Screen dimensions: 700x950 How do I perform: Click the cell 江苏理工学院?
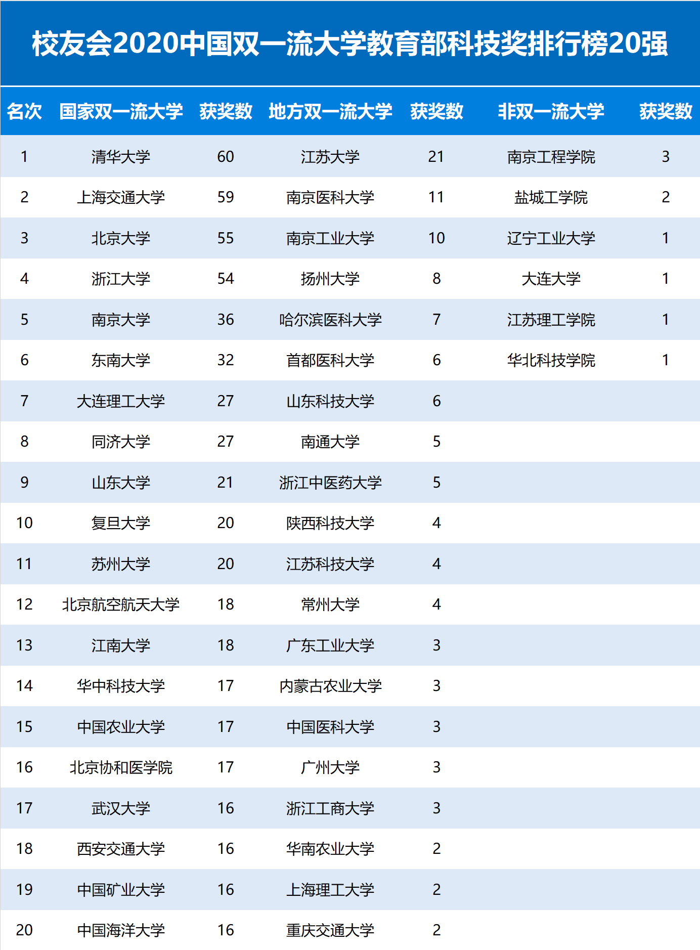click(x=551, y=320)
